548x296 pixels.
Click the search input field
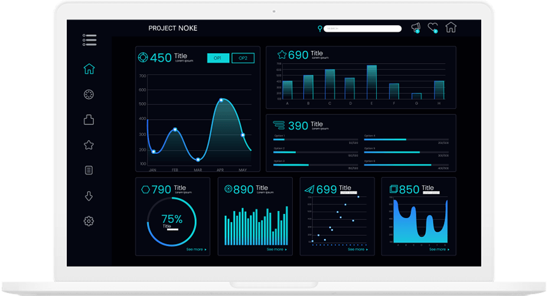(363, 28)
